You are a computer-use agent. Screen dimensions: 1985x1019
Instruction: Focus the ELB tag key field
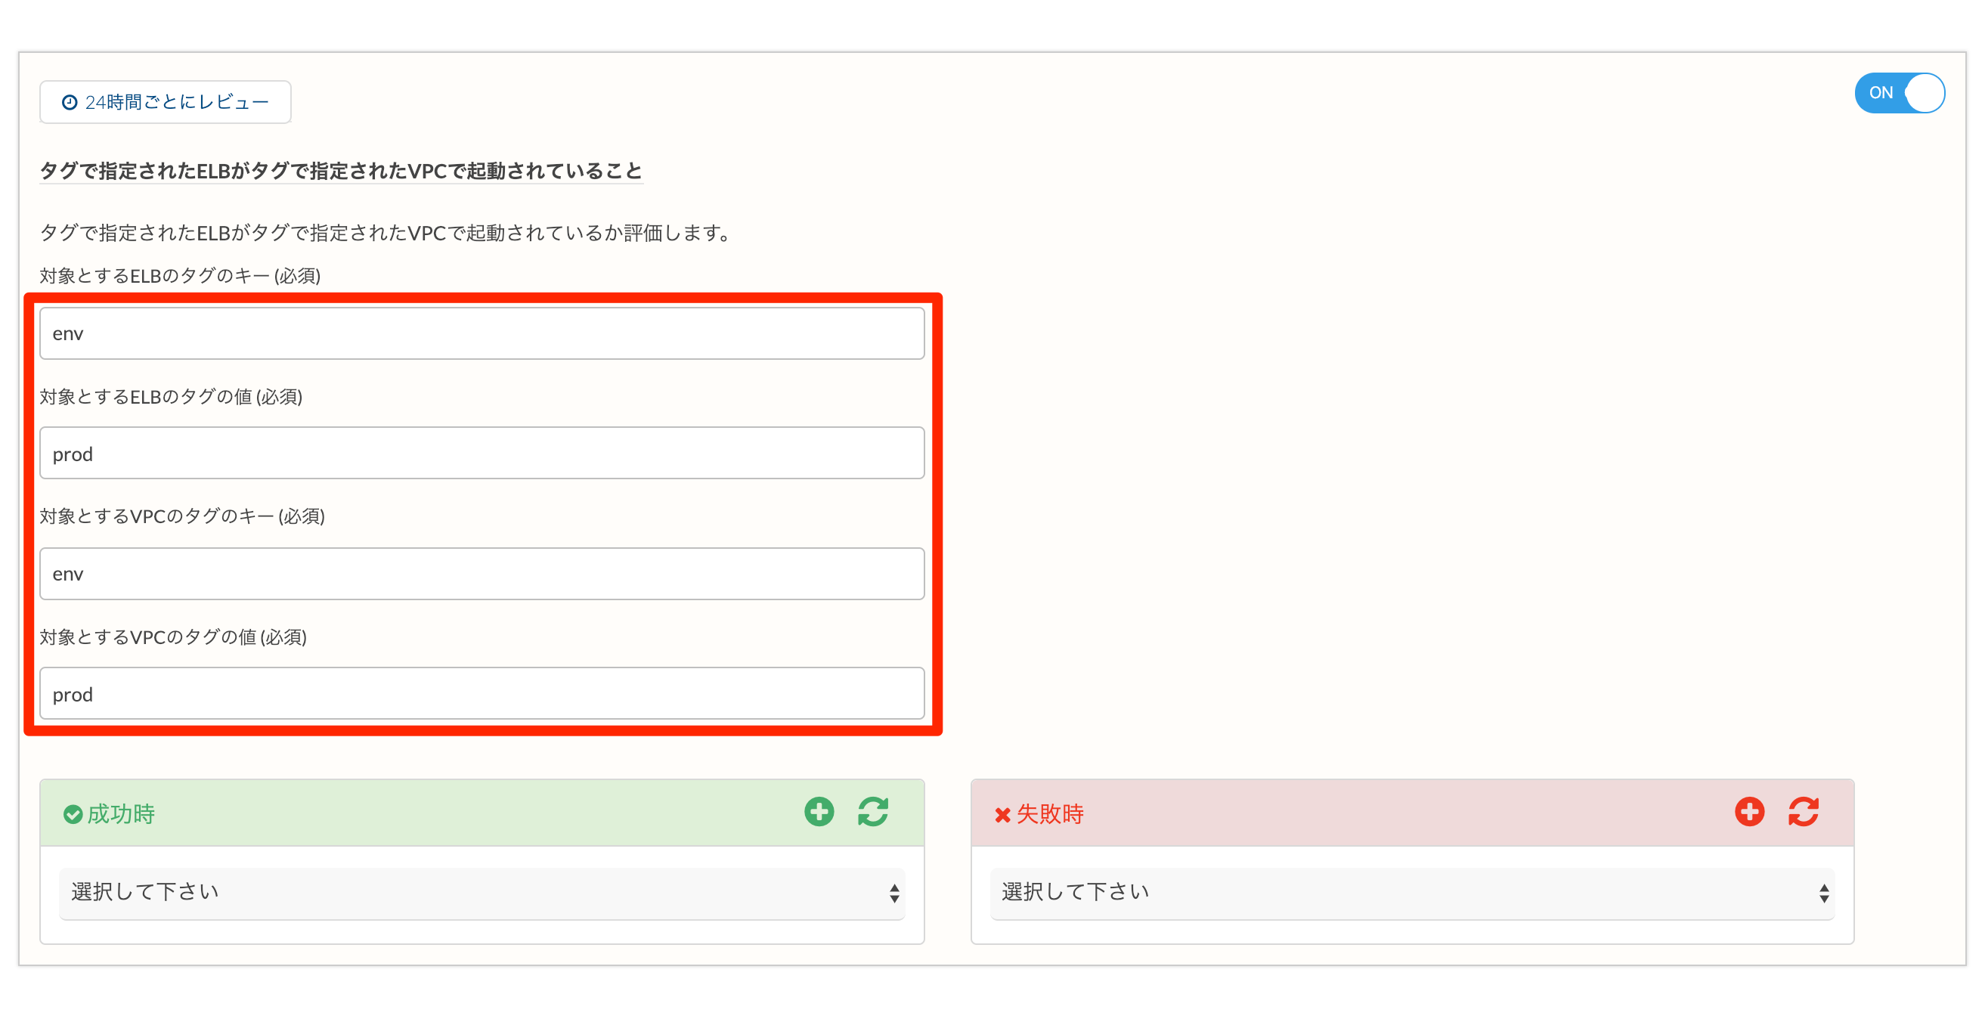pyautogui.click(x=482, y=333)
